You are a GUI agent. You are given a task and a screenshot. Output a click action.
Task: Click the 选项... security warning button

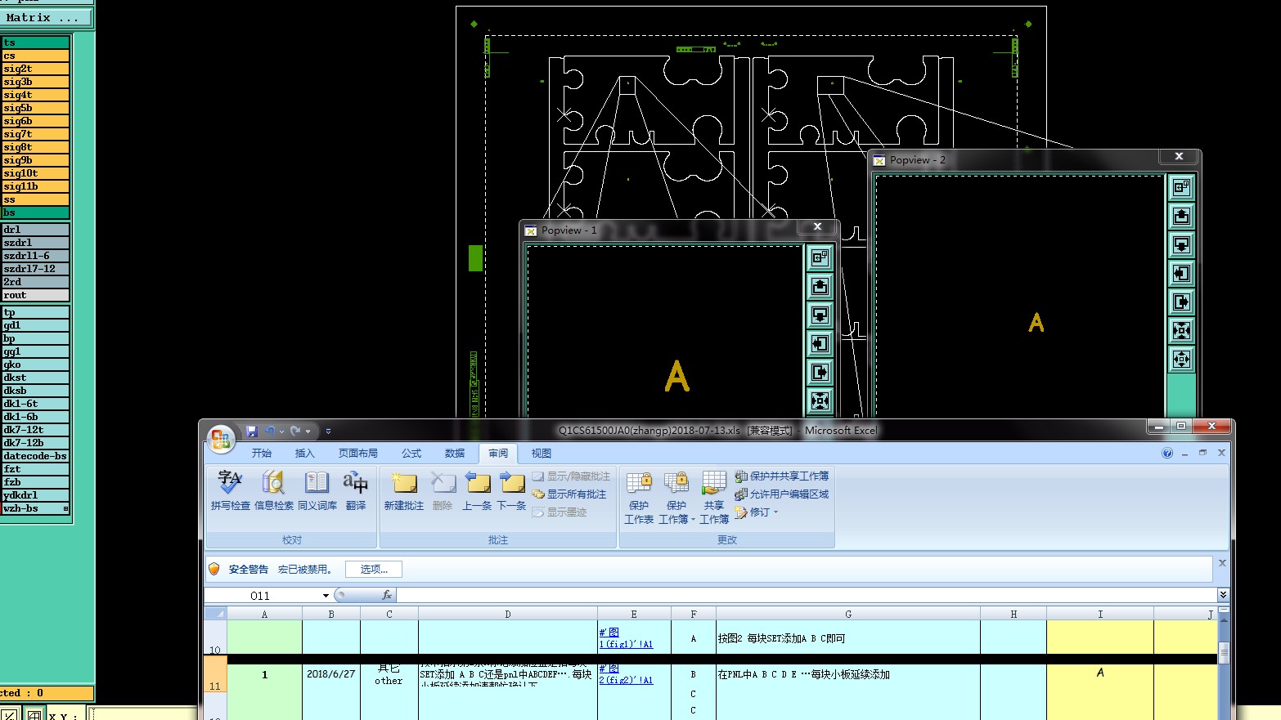click(x=374, y=570)
